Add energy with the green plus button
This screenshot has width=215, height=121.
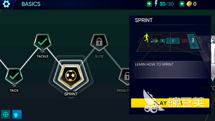point(149,4)
